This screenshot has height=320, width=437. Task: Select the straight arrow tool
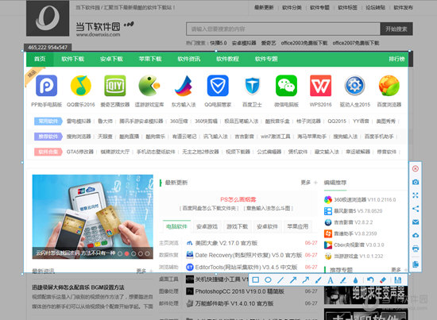point(293,280)
